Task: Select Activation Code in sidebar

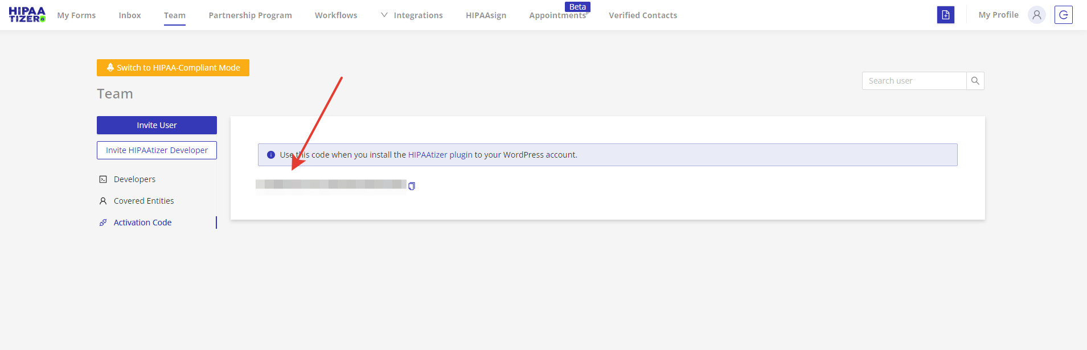Action: [142, 223]
